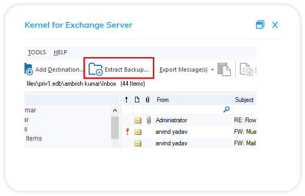Click envelope icon in FW: Mail row
The width and height of the screenshot is (305, 196).
click(138, 144)
